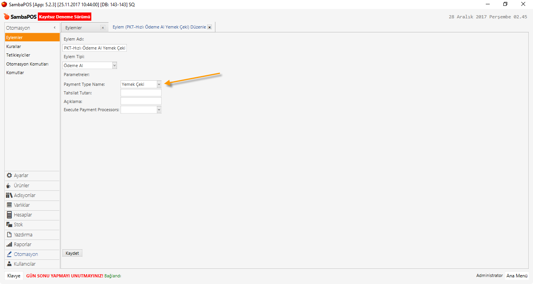The height and width of the screenshot is (284, 533).
Task: Open Adisyonlar books icon section
Action: tap(9, 195)
